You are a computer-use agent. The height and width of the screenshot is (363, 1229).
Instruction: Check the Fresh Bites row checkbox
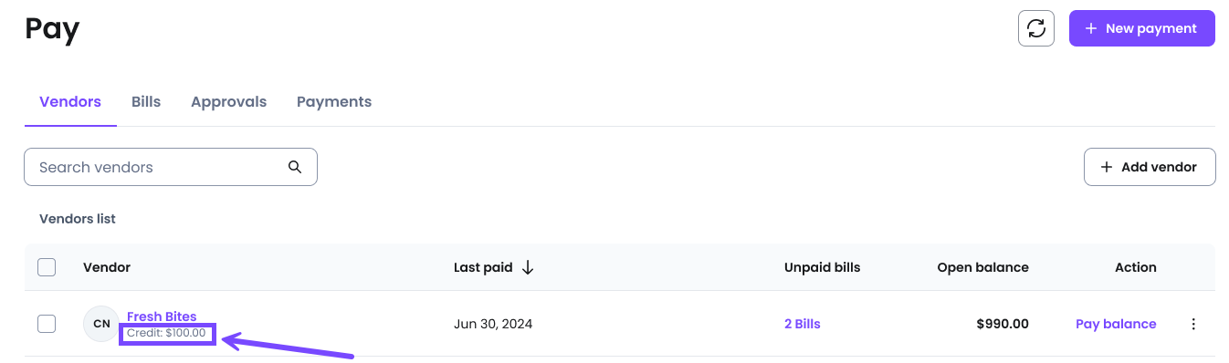[x=47, y=324]
